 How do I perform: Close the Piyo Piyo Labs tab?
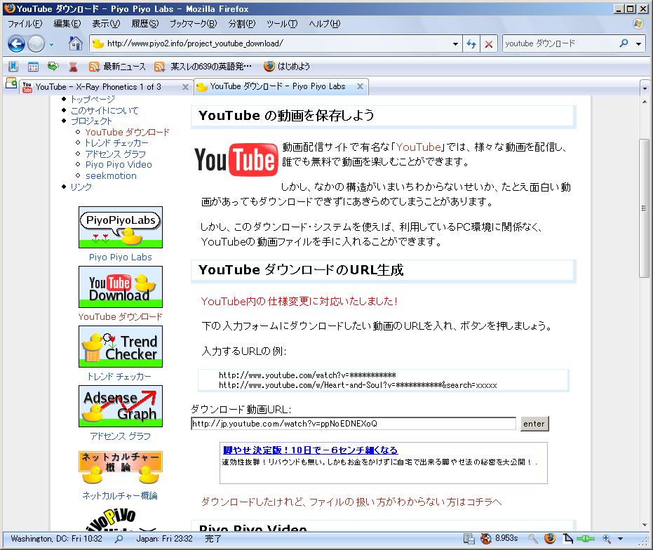(361, 86)
